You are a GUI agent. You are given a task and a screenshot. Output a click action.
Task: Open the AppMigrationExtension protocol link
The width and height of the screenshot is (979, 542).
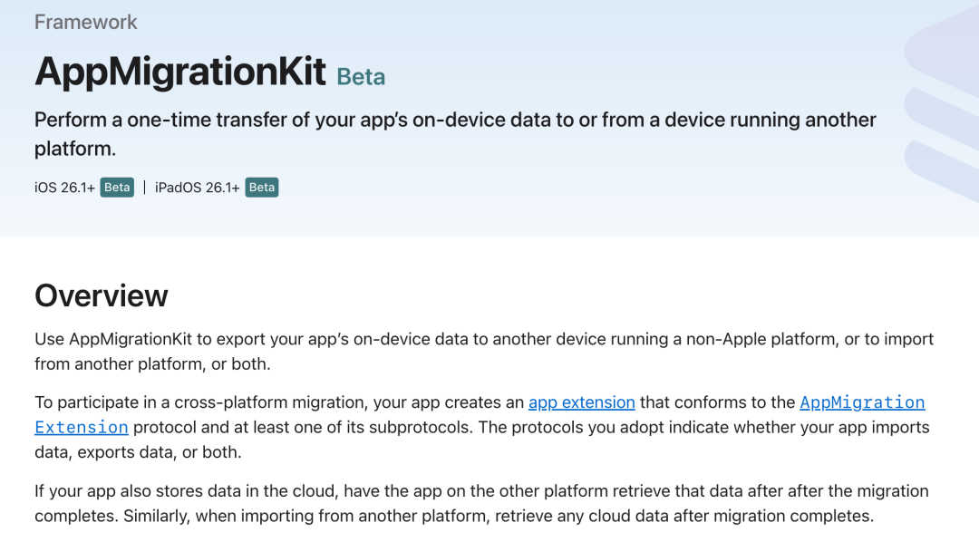(x=861, y=402)
